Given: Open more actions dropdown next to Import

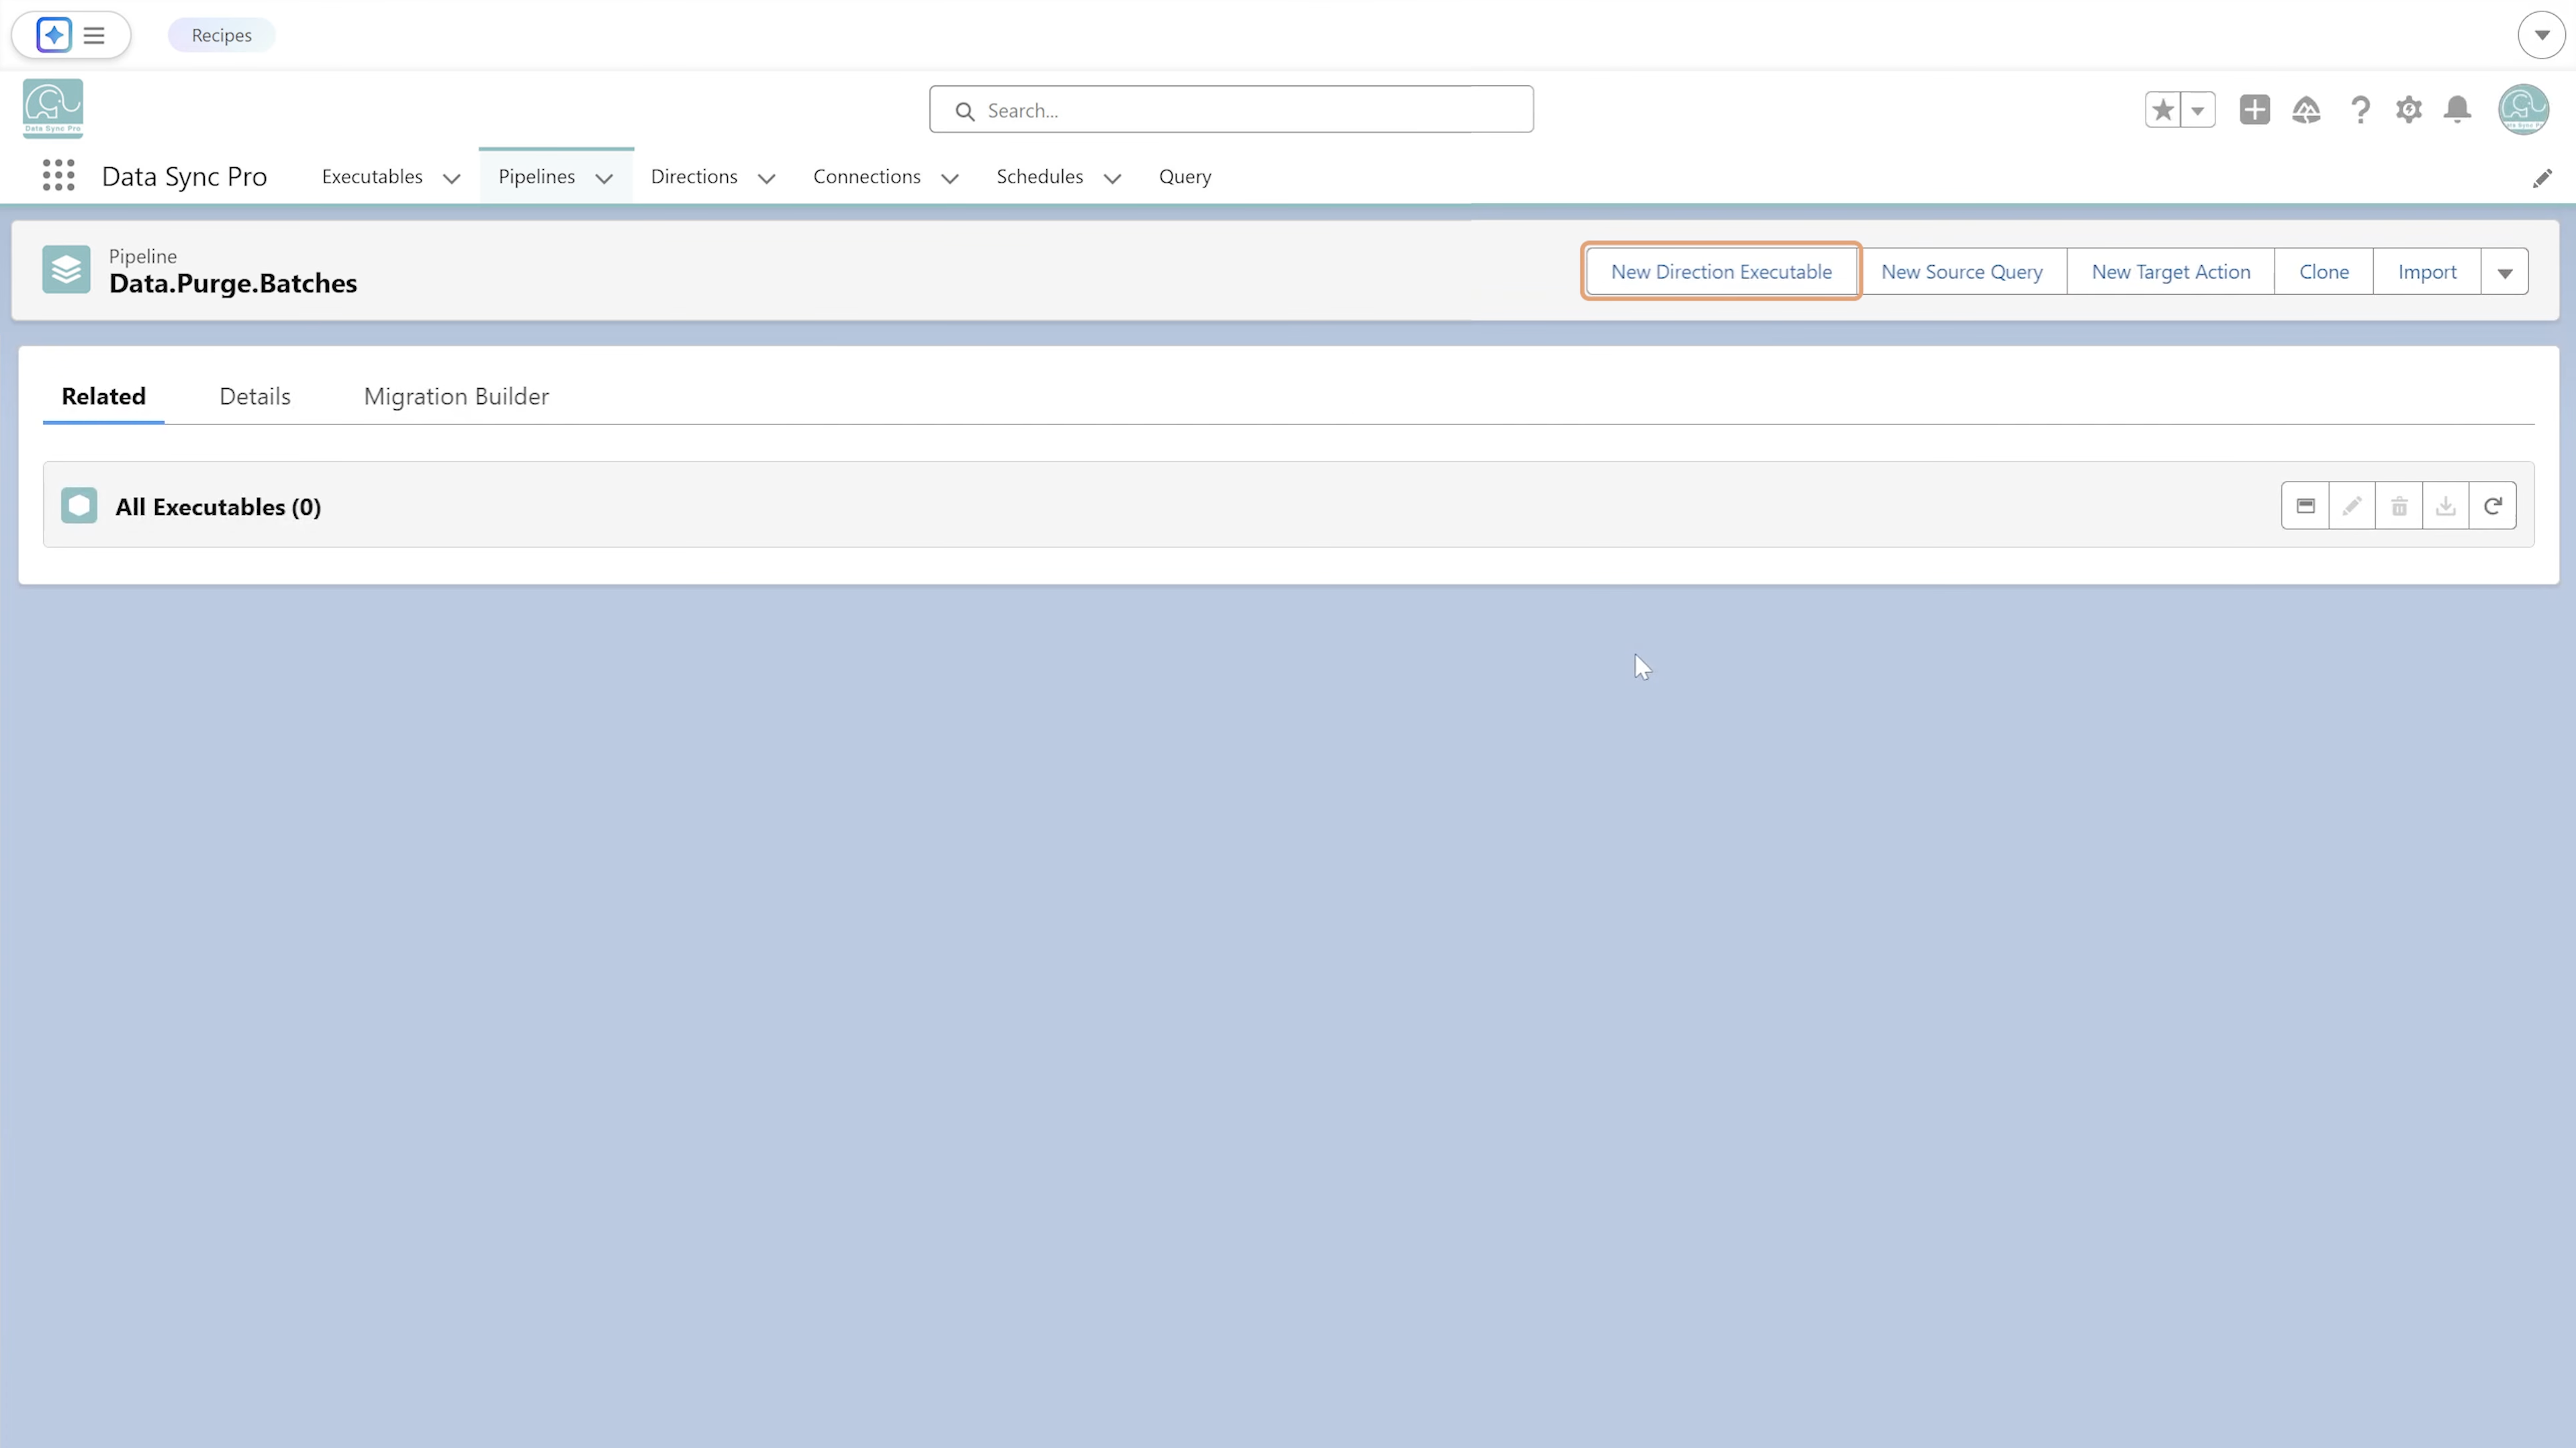Looking at the screenshot, I should tap(2505, 272).
